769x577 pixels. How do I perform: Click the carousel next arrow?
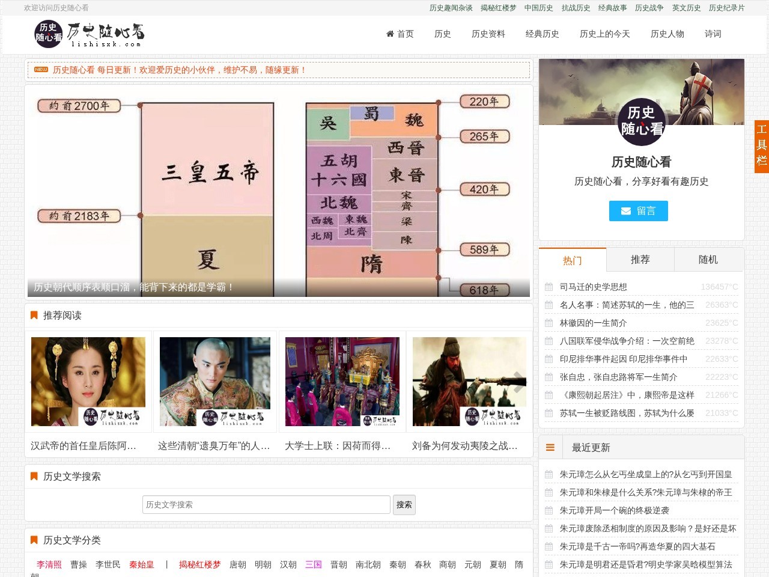518,382
